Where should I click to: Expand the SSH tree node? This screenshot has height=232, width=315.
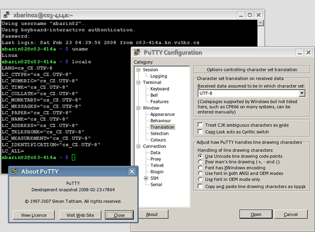pos(146,178)
